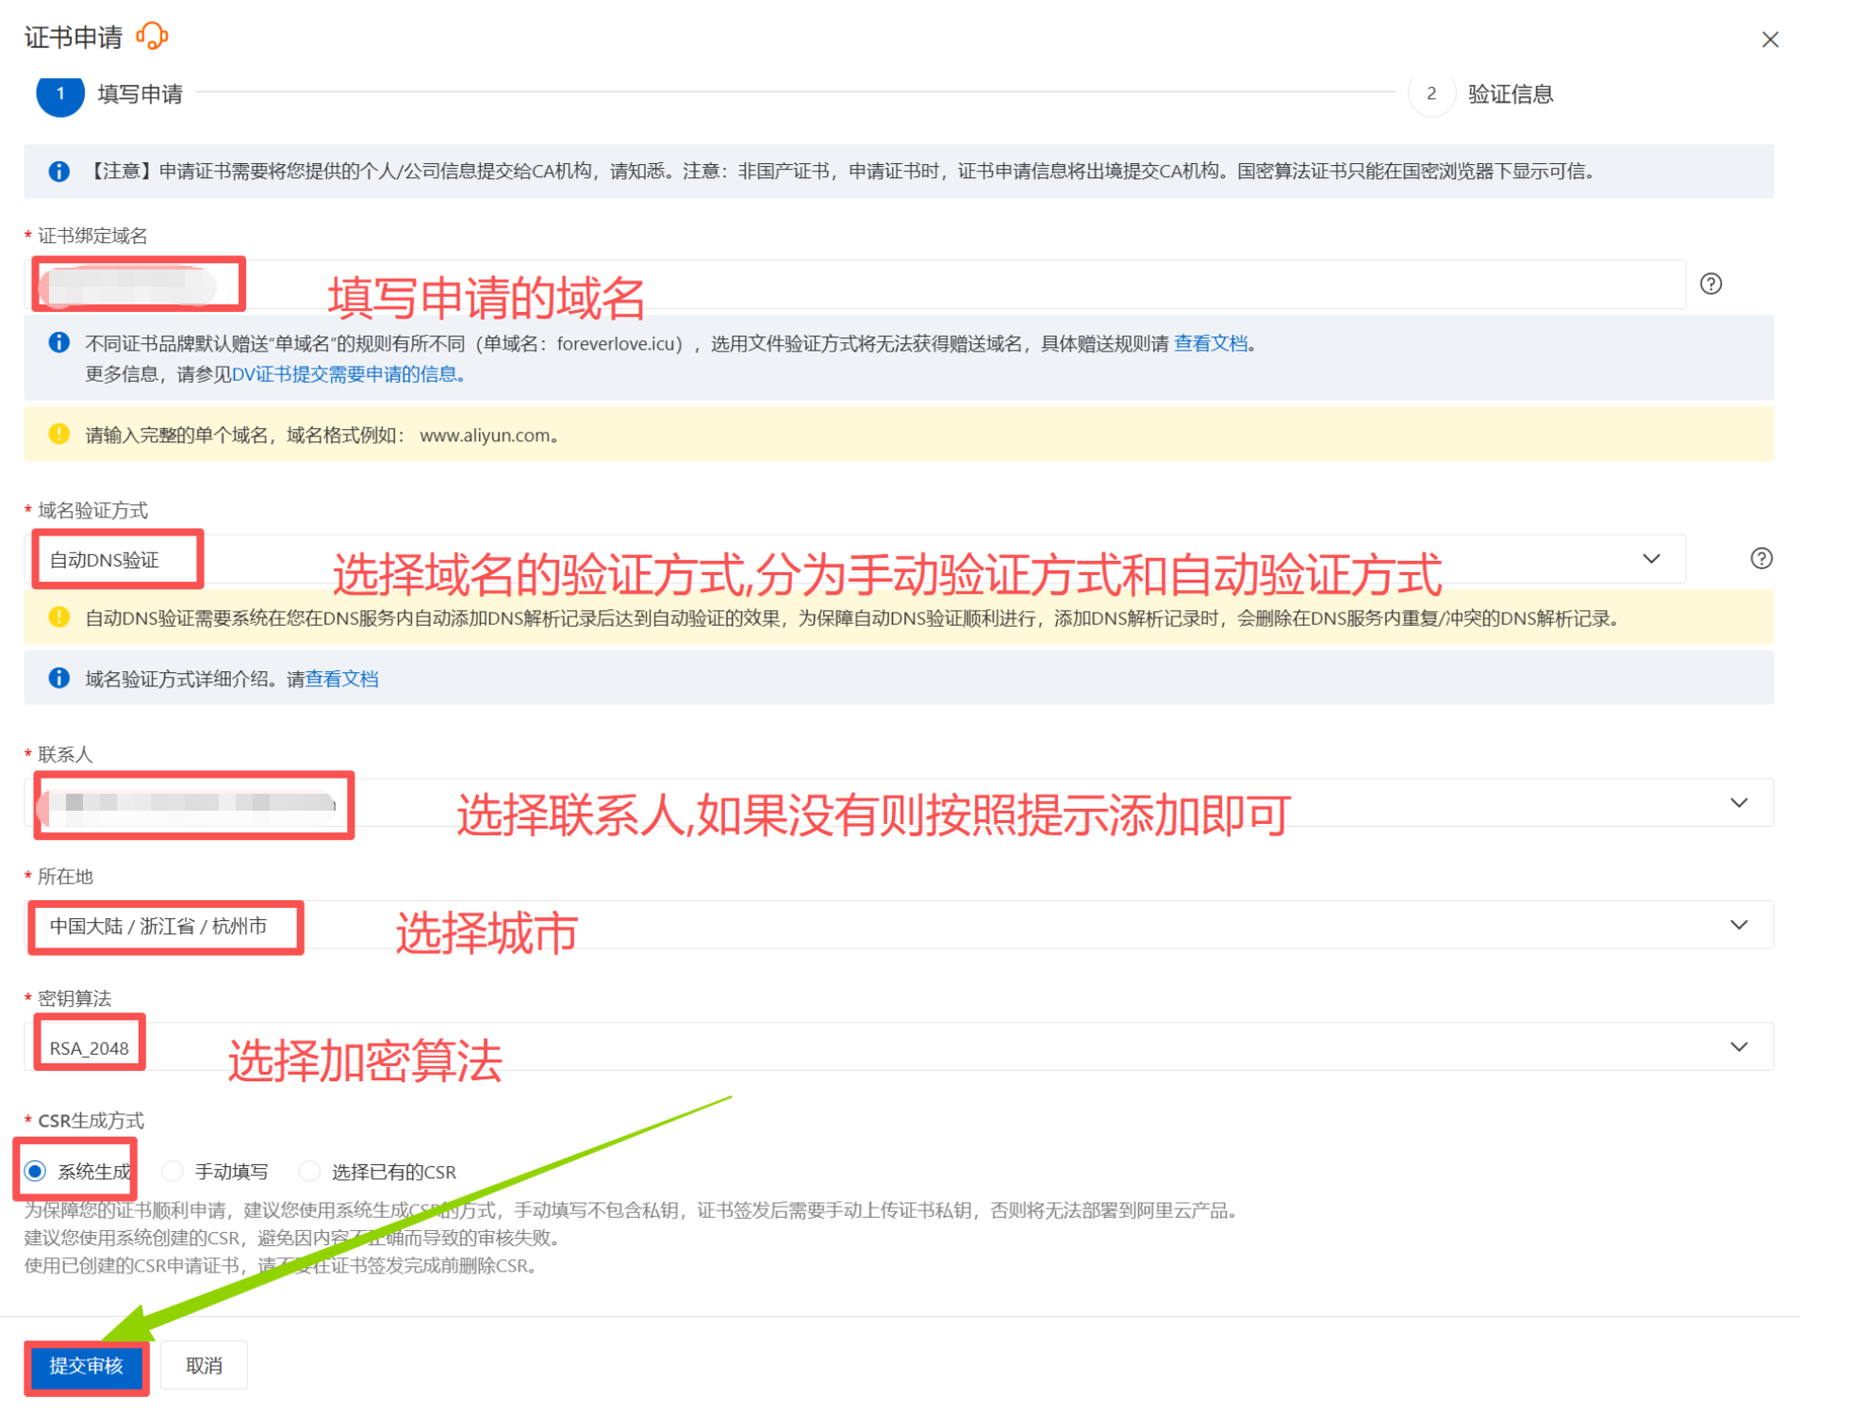Click the 证书绑定域名 input field
This screenshot has height=1414, width=1850.
tap(853, 284)
